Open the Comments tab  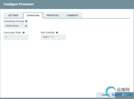coord(72,15)
